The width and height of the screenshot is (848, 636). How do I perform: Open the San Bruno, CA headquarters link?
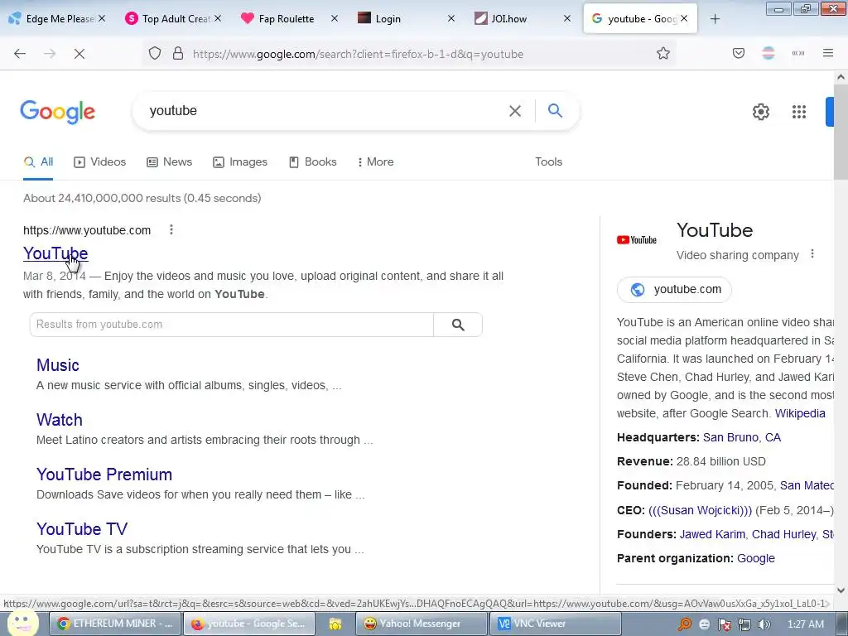pyautogui.click(x=741, y=437)
